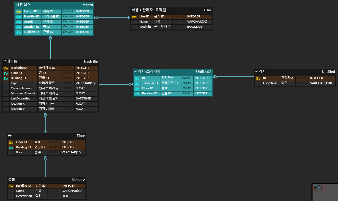
Task: Click key icon of Floor ID in Floor table
Action: pyautogui.click(x=11, y=143)
